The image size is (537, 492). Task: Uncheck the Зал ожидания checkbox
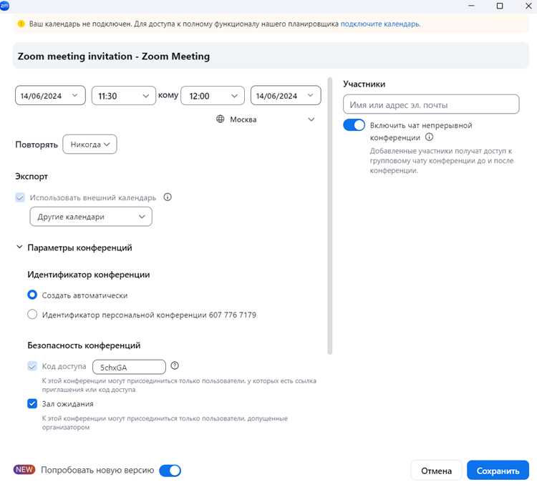pyautogui.click(x=32, y=404)
